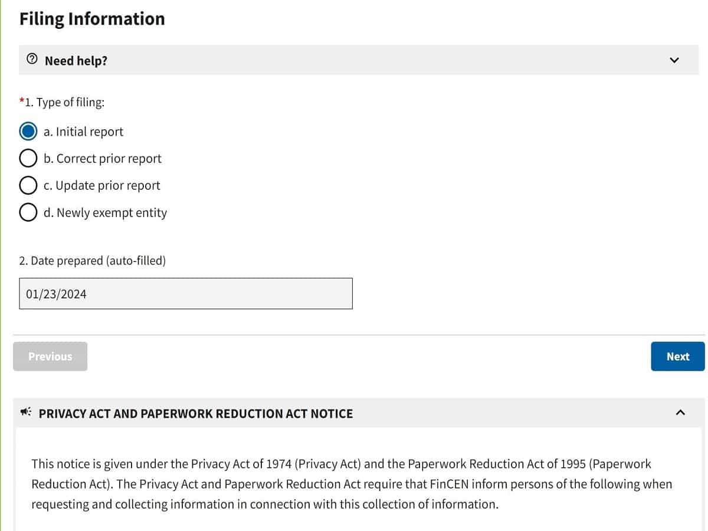Click the question mark help icon

[32, 60]
